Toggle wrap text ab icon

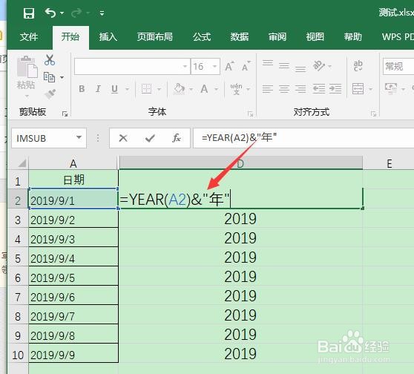(x=358, y=65)
